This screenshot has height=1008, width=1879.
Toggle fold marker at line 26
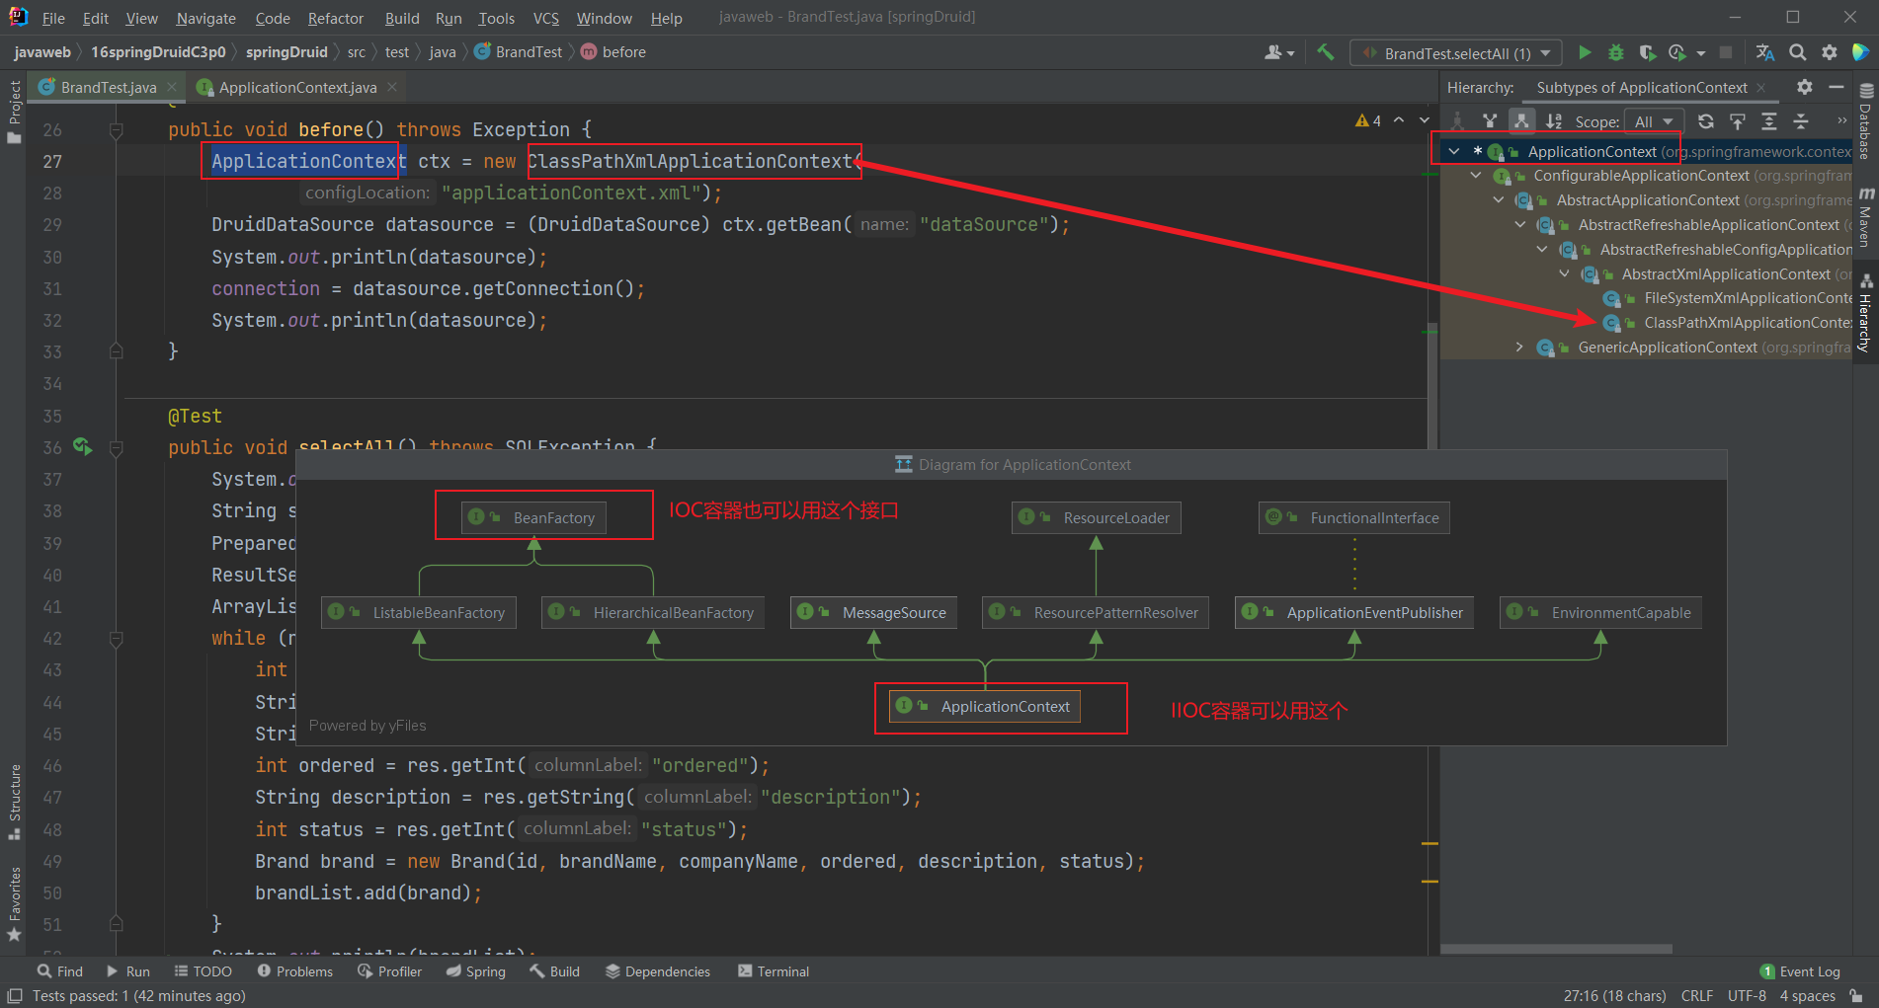coord(116,129)
